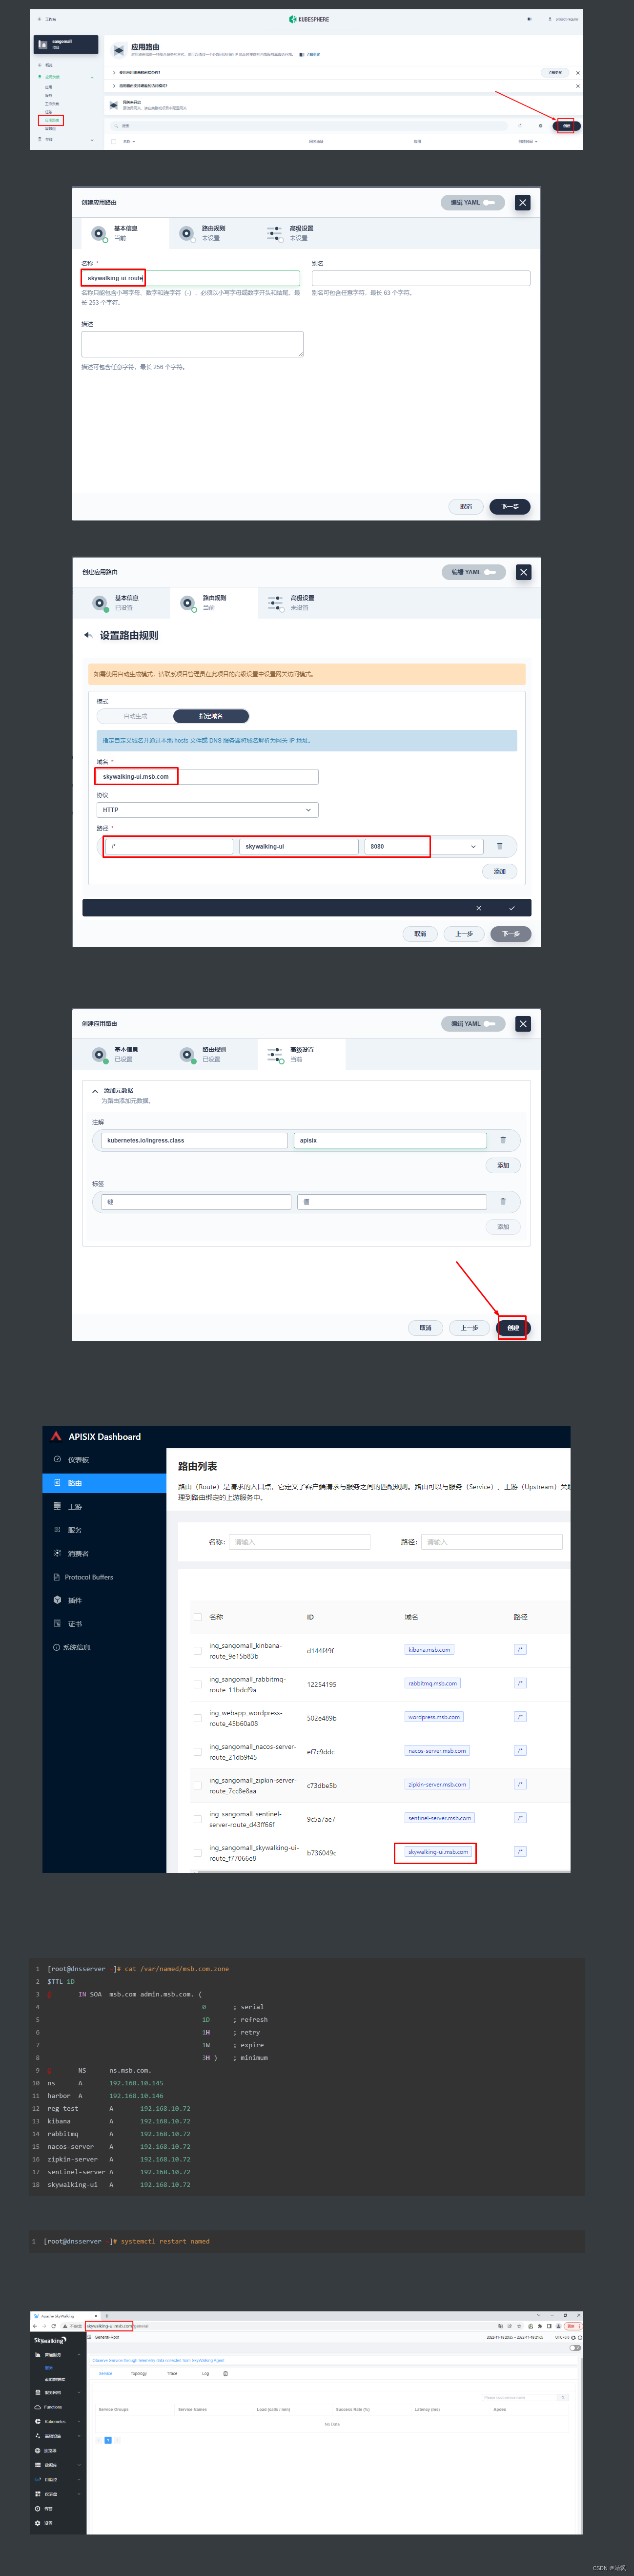Screen dimensions: 634x2576
Task: Check the ing_sangomall_kinbana route row
Action: (x=197, y=1651)
